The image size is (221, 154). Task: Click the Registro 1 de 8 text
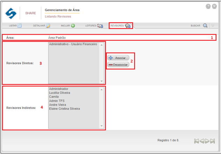[x=168, y=140]
